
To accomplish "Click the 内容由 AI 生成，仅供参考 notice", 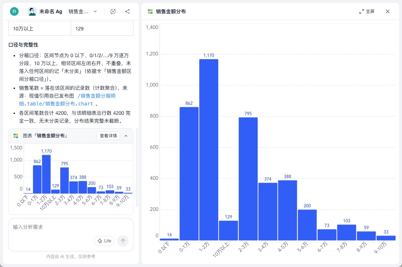I will (71, 257).
